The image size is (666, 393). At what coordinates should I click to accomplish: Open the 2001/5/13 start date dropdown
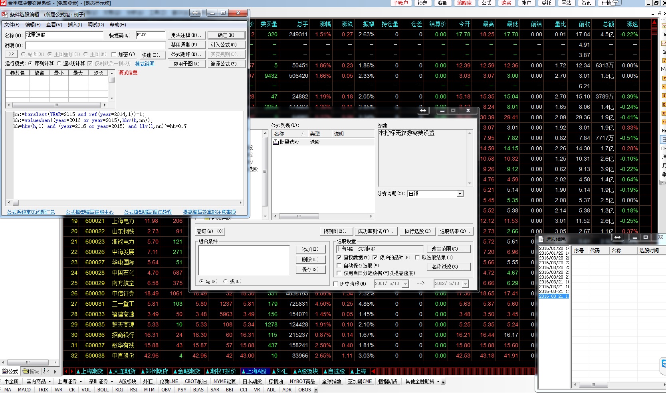(405, 284)
